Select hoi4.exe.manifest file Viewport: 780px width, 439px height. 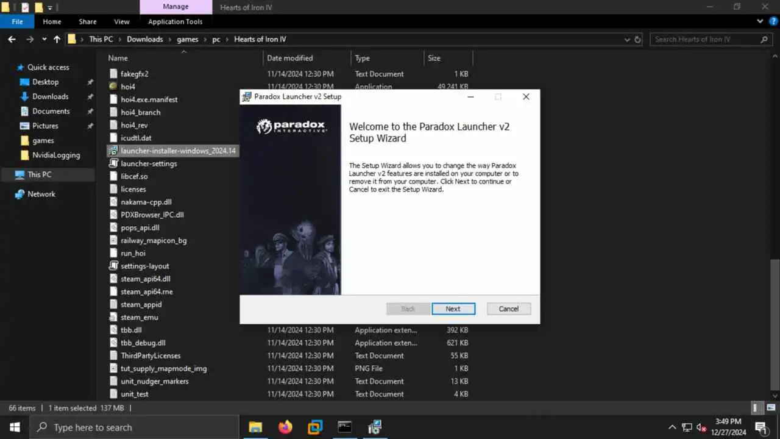coord(149,99)
